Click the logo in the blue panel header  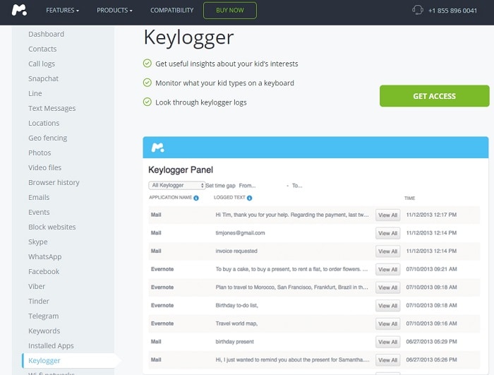click(x=158, y=147)
